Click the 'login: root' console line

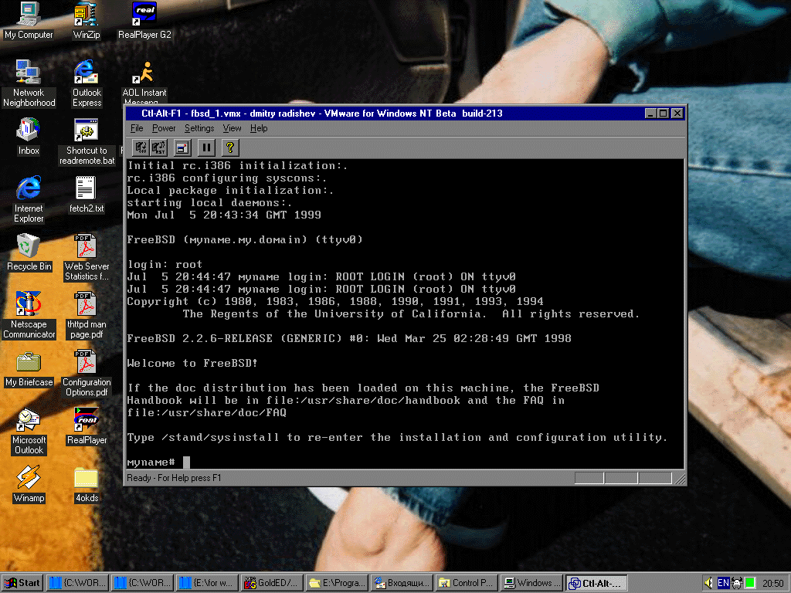(165, 264)
